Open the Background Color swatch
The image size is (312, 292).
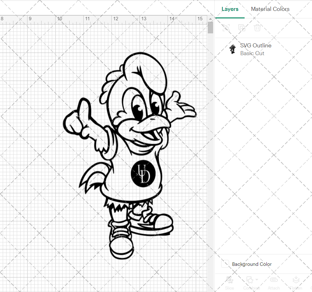(x=225, y=264)
